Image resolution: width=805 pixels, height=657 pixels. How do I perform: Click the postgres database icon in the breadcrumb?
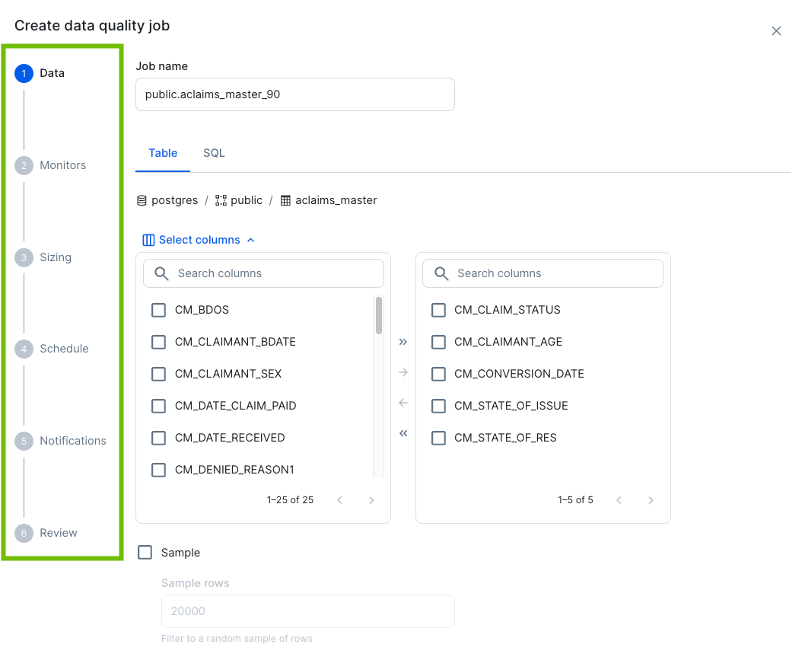[x=141, y=199]
